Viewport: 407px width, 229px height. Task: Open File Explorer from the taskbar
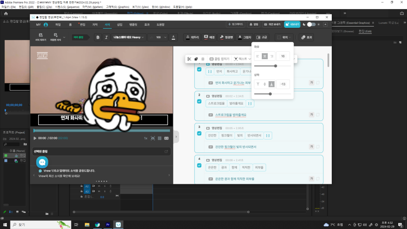(x=87, y=225)
